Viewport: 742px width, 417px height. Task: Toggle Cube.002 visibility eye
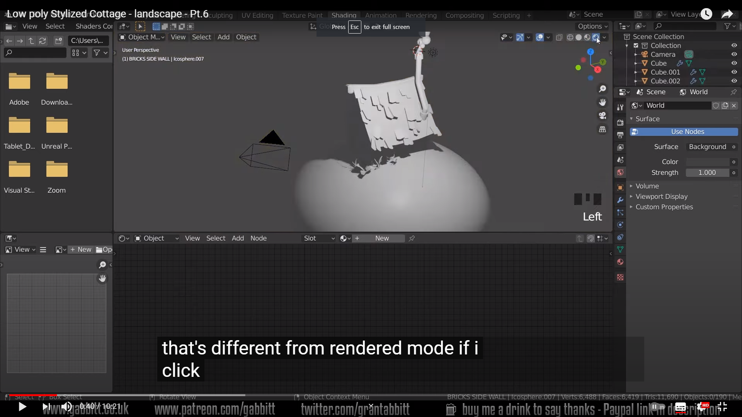734,81
